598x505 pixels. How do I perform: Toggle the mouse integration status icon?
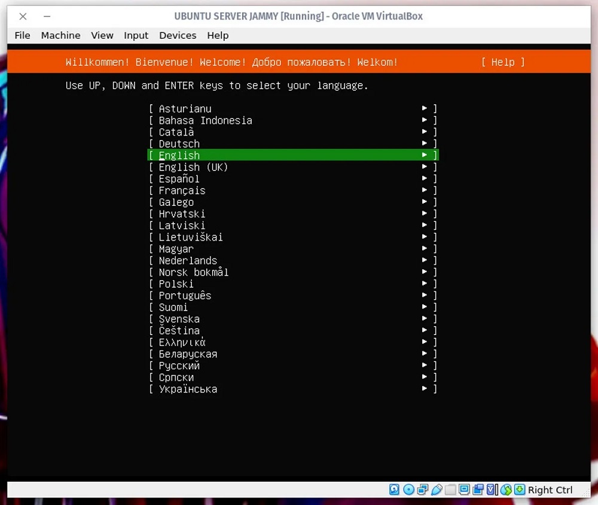(x=506, y=489)
